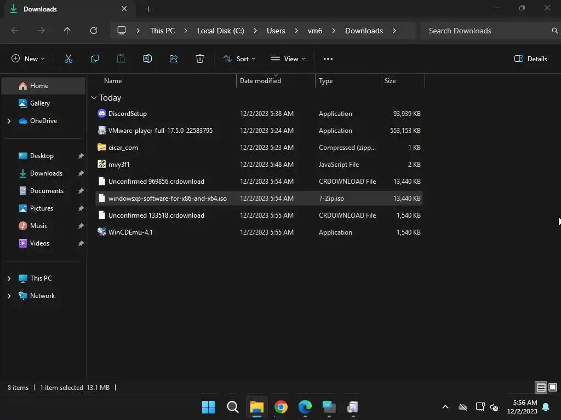Select Unconfirmed 969856.crdownload file
561x420 pixels.
(x=259, y=182)
